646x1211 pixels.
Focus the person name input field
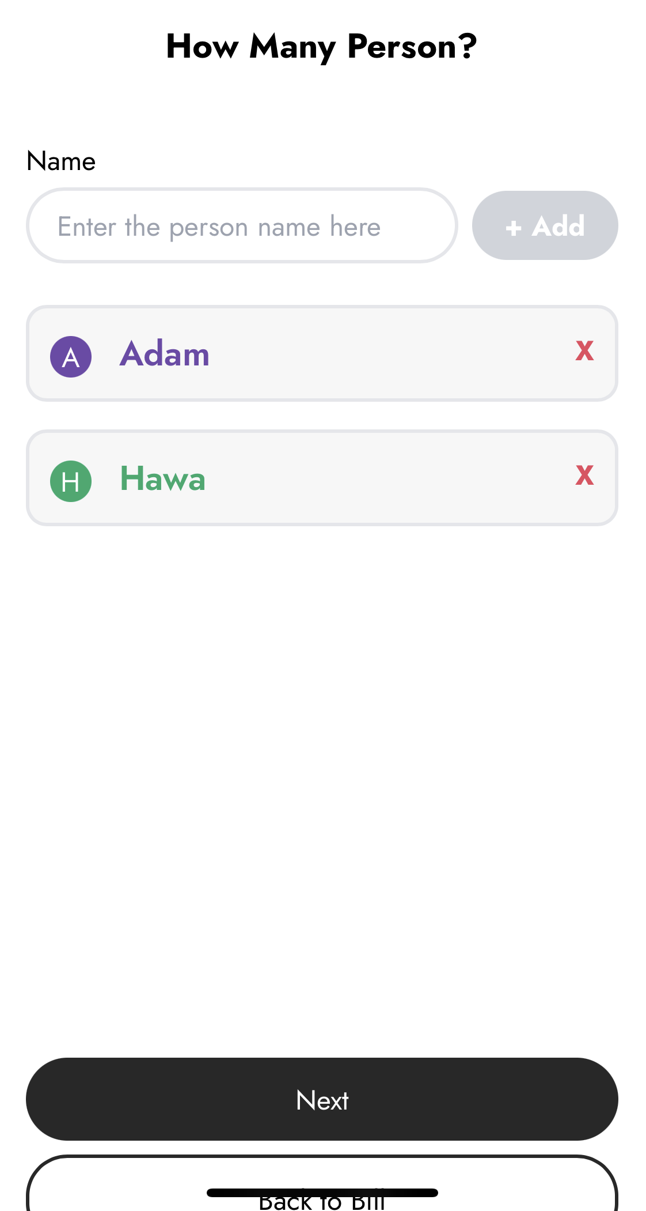(x=242, y=225)
